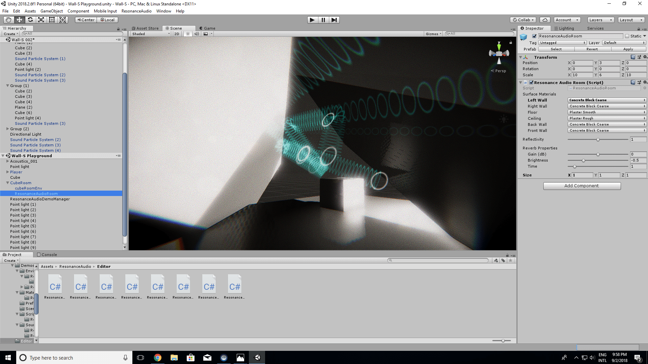Viewport: 648px width, 364px height.
Task: Open Unity from Windows taskbar
Action: tap(257, 358)
